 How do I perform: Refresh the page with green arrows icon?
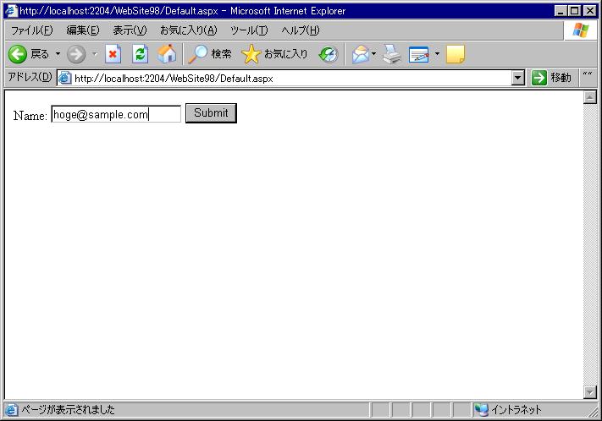(141, 54)
